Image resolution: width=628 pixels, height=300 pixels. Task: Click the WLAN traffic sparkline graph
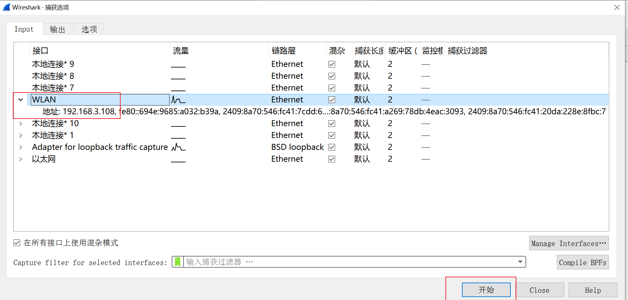[178, 100]
